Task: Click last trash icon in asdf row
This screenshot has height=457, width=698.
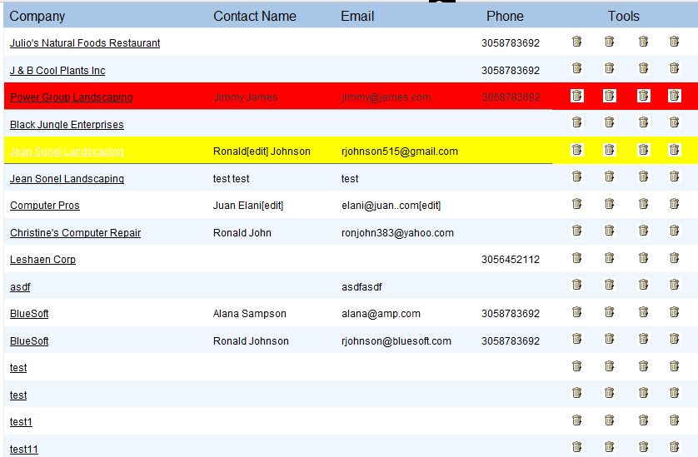Action: (x=675, y=285)
